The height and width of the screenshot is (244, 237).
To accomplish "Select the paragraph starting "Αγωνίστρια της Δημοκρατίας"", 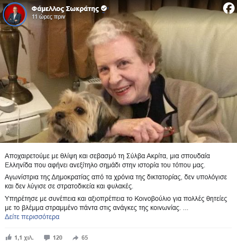I will pyautogui.click(x=116, y=182).
